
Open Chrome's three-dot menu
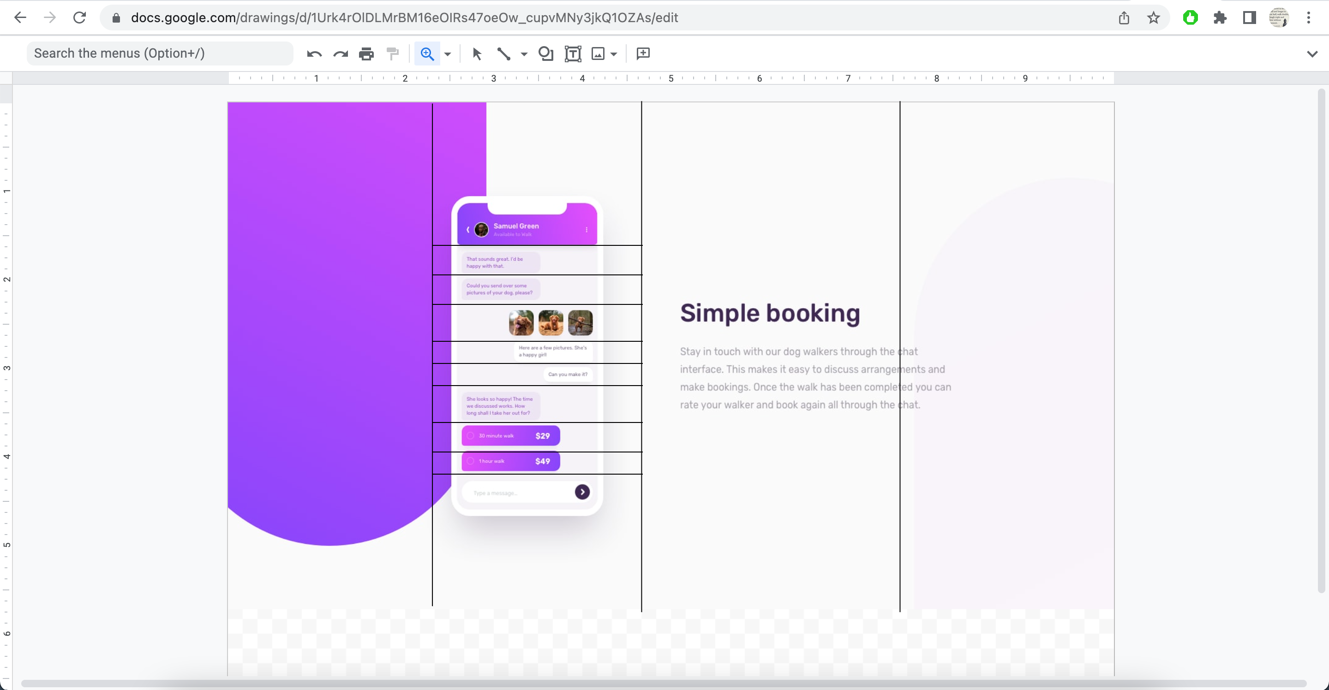pyautogui.click(x=1308, y=18)
